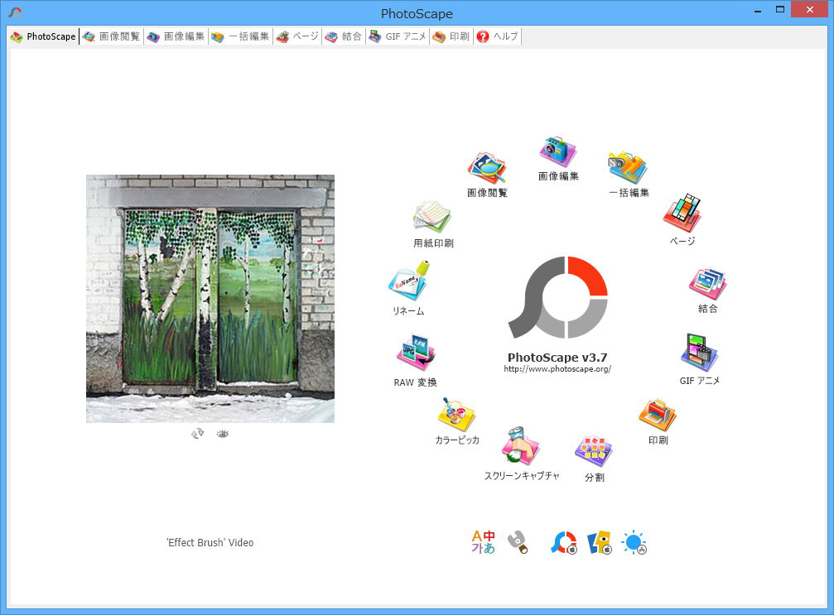Open the 結合 combine icon in circle
Viewport: 834px width, 615px height.
pyautogui.click(x=707, y=284)
